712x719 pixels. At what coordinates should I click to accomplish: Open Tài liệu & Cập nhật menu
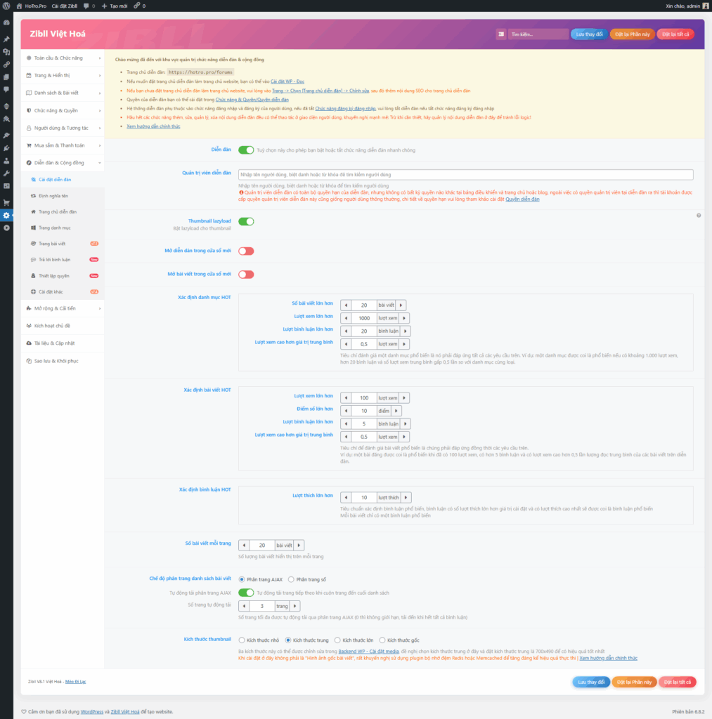[x=63, y=343]
